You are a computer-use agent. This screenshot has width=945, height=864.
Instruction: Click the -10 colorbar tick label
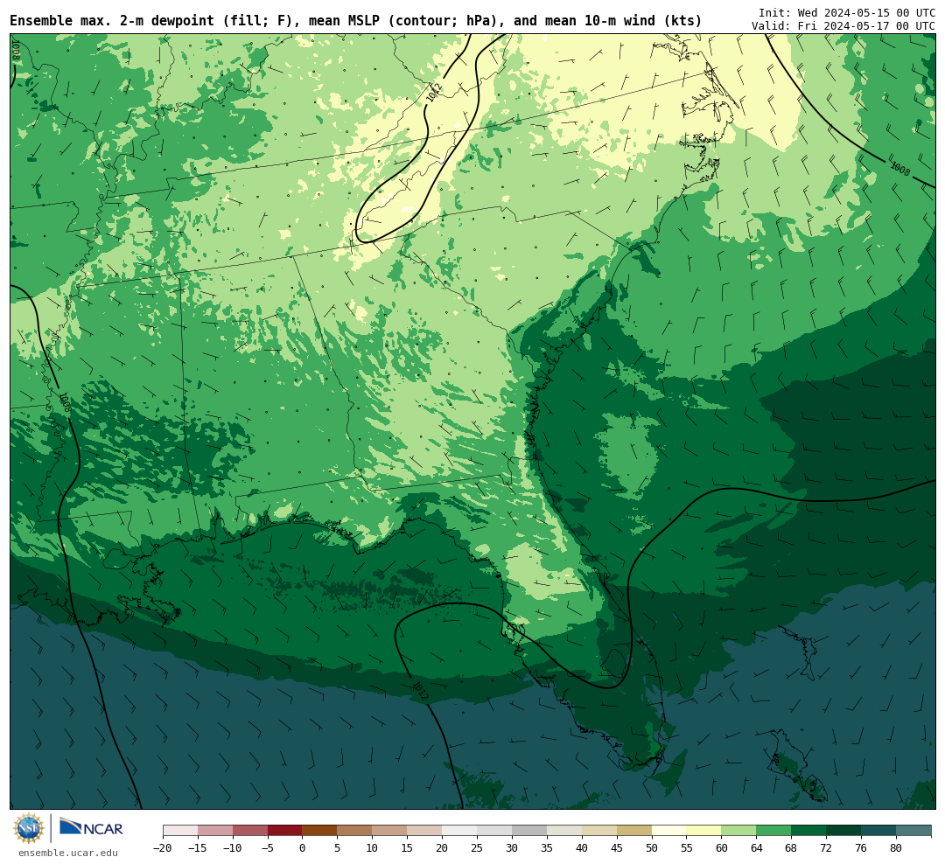tap(233, 848)
